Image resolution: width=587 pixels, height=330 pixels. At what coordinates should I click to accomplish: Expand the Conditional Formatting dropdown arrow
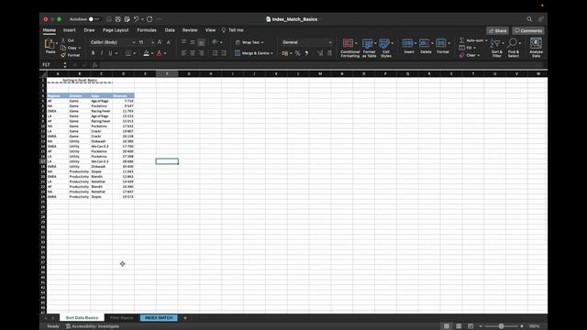coord(356,43)
